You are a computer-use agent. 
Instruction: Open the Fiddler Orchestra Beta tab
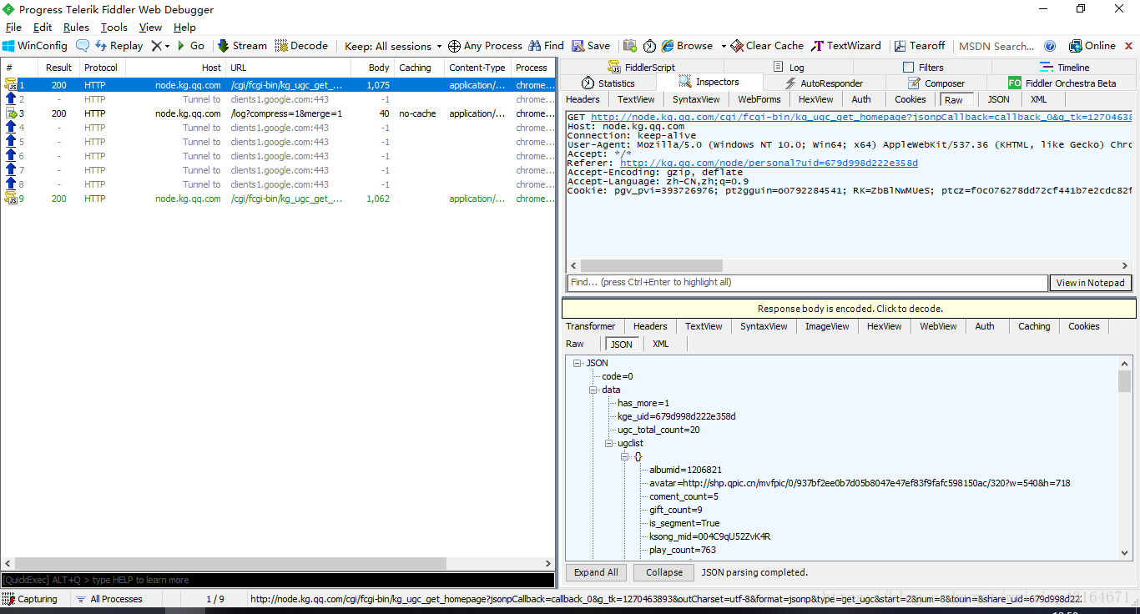pyautogui.click(x=1062, y=83)
